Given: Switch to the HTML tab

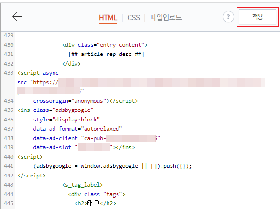Looking at the screenshot, I should click(108, 18).
